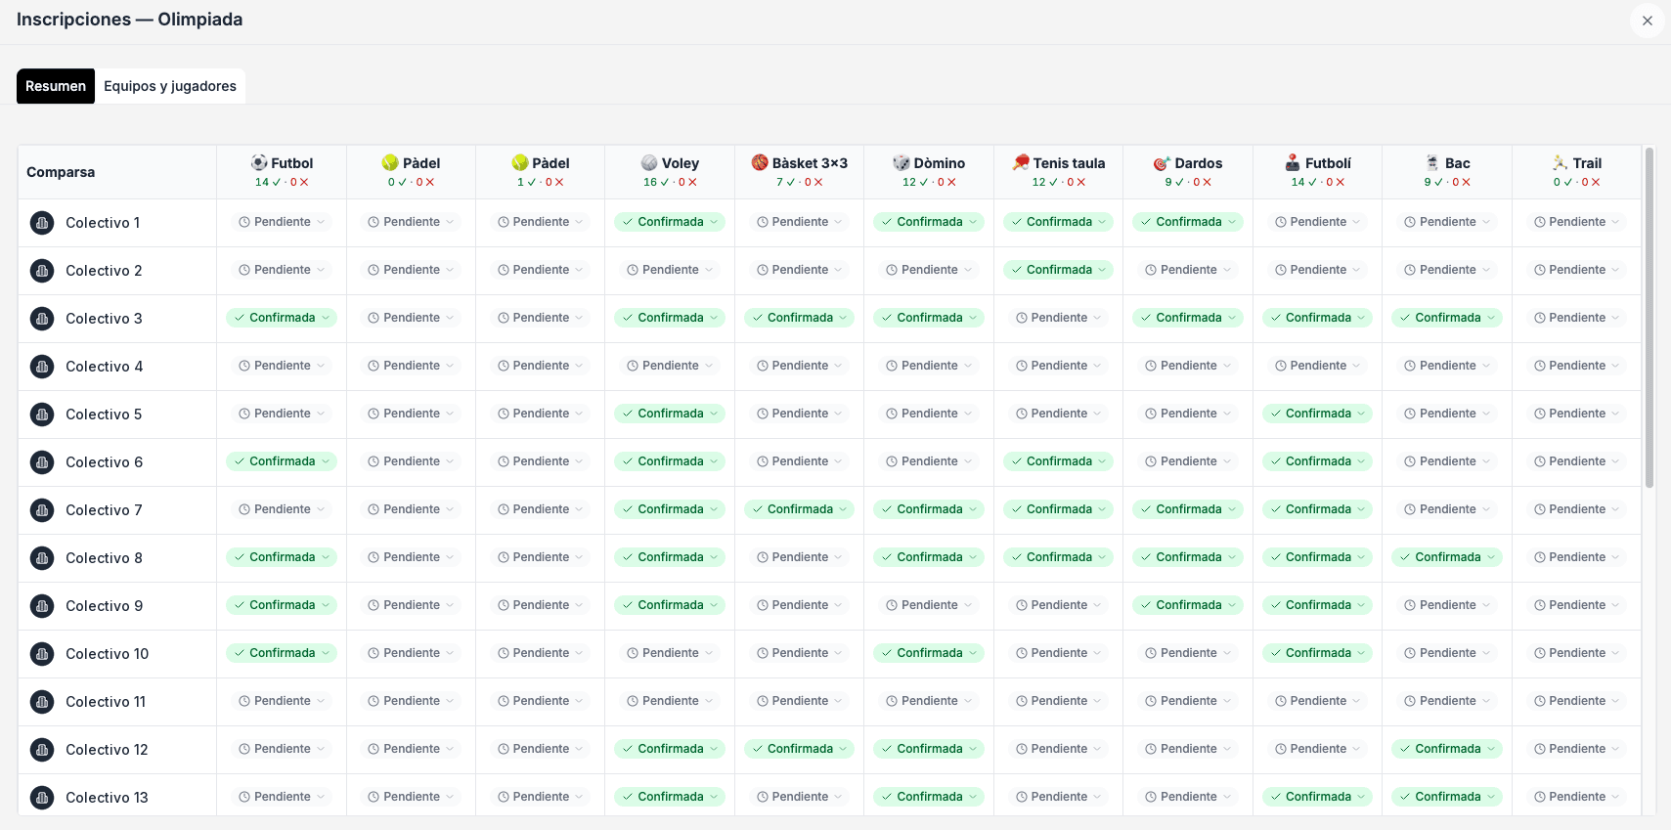Click the Dòmino 12 confirmed count text
Screen dimensions: 1671x830
point(915,183)
